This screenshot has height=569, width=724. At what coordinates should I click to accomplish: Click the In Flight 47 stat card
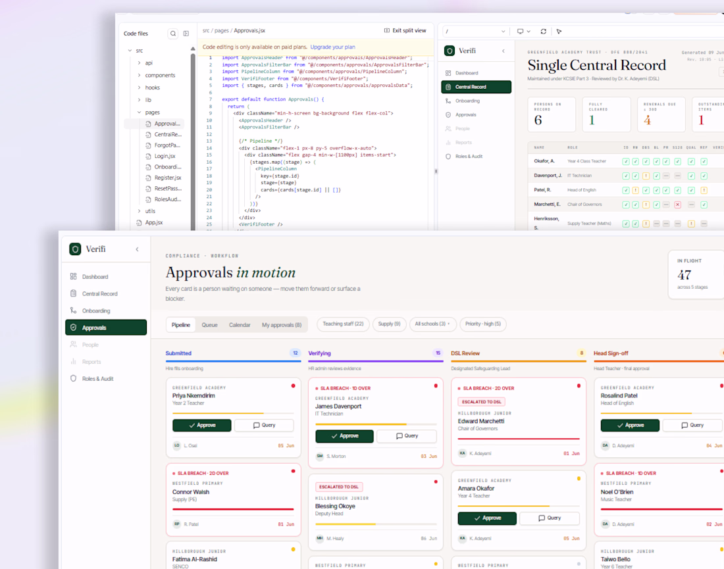pos(696,274)
